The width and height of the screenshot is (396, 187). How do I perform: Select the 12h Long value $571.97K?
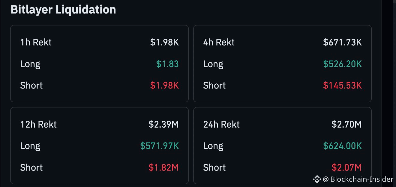159,146
